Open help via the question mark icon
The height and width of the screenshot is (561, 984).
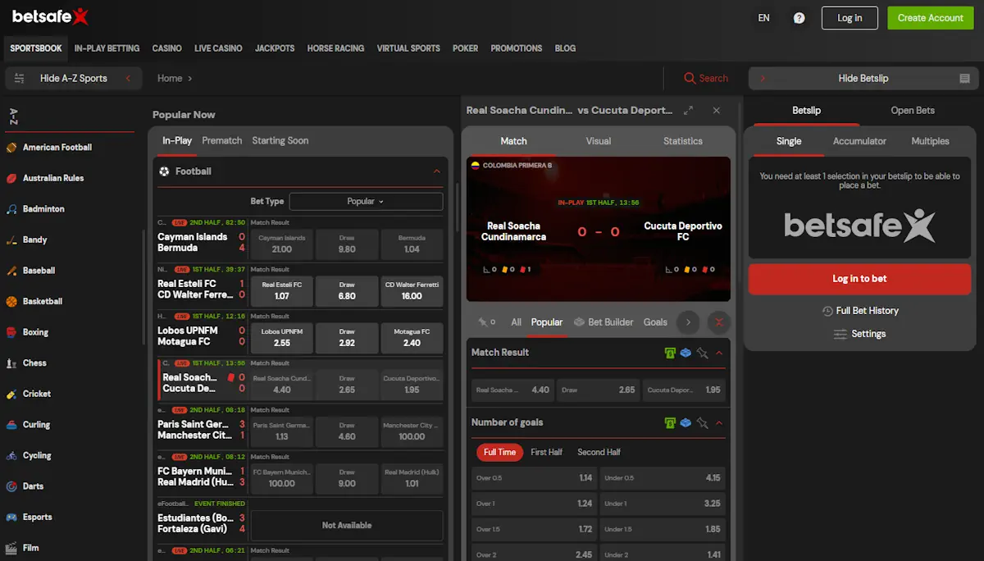point(799,17)
